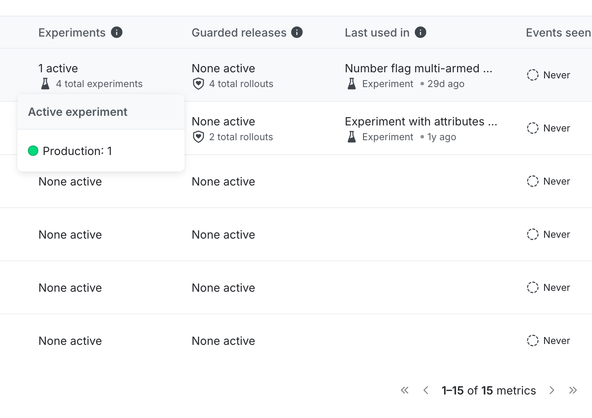Click the 4 total experiments label

tap(99, 84)
